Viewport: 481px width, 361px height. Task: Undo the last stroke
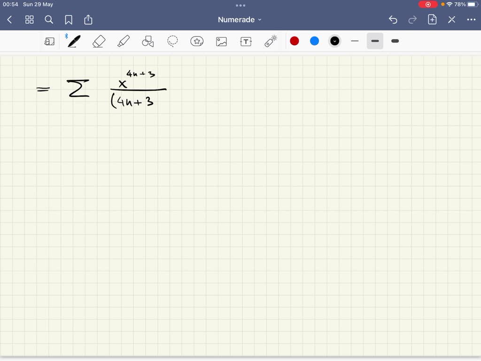(393, 20)
